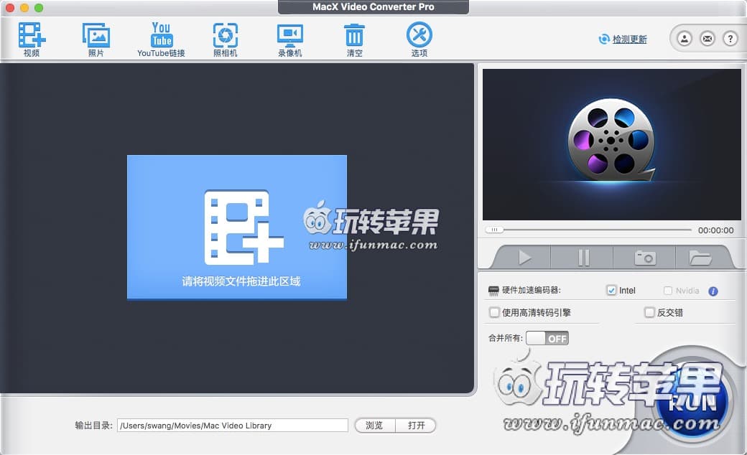
Task: Open the Options (选项) settings
Action: [419, 39]
